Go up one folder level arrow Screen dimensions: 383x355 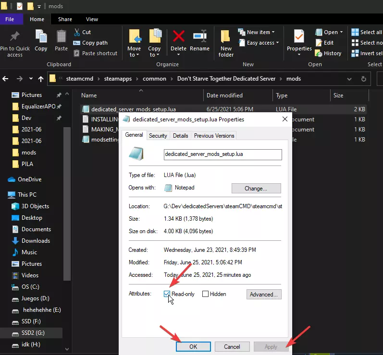[41, 79]
